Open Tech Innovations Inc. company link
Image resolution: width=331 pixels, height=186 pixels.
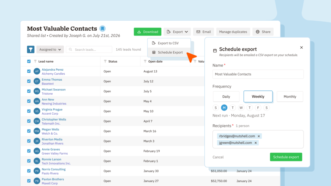click(56, 163)
